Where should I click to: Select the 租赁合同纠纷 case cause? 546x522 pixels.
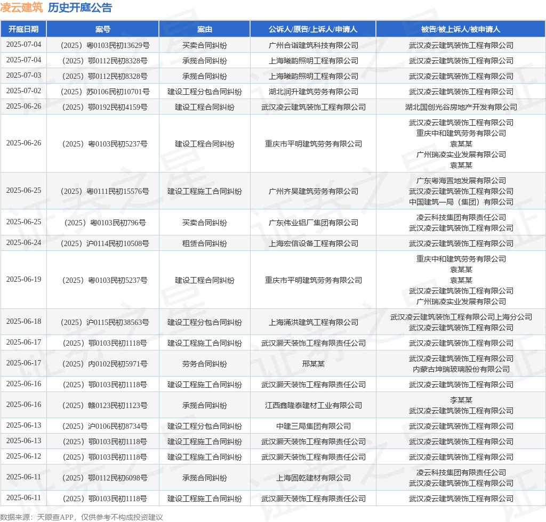(x=204, y=243)
